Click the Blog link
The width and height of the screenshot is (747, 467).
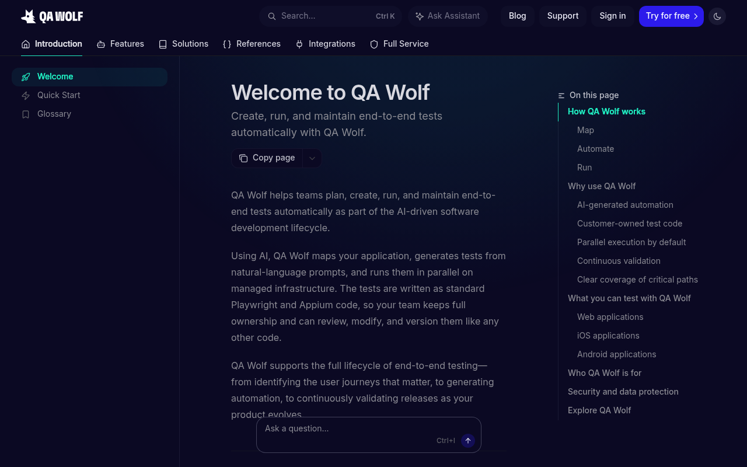518,16
